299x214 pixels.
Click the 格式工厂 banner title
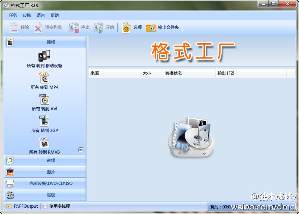(193, 51)
